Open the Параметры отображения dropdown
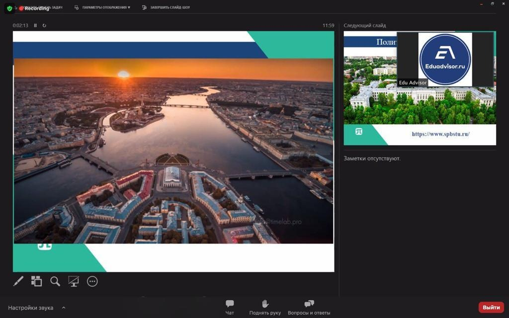Viewport: 509px width, 318px height. 102,7
